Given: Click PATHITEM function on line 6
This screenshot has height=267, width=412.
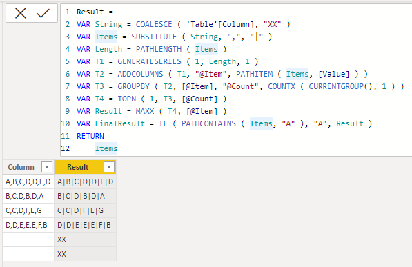Looking at the screenshot, I should tap(255, 74).
